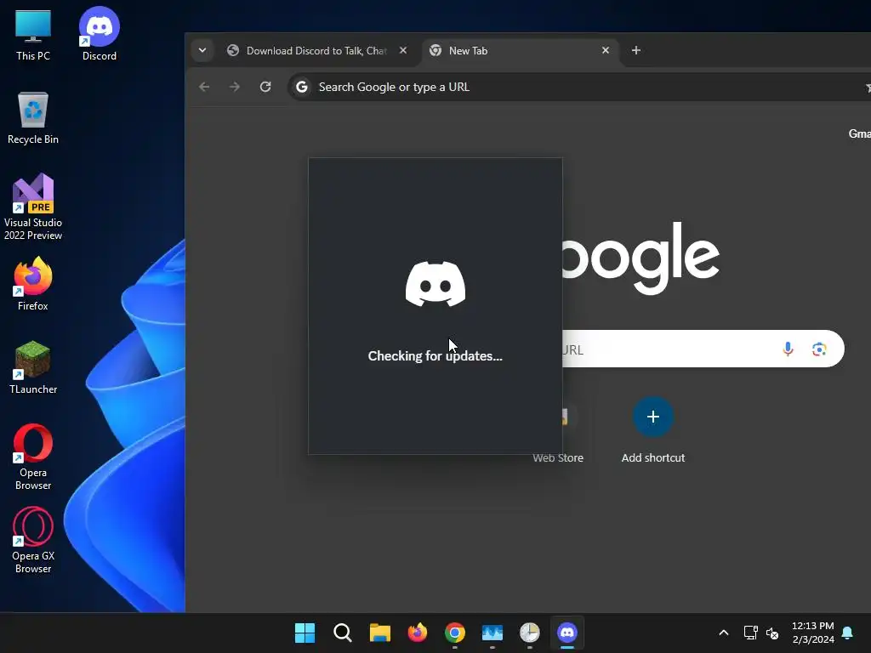The height and width of the screenshot is (653, 871).
Task: Click the Add shortcut plus circle
Action: pyautogui.click(x=652, y=417)
